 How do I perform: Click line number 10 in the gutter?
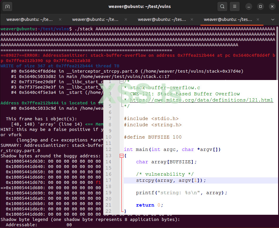109,137
